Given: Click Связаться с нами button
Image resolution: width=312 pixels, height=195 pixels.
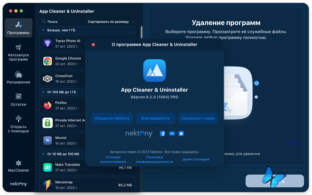Looking at the screenshot, I should point(198,118).
